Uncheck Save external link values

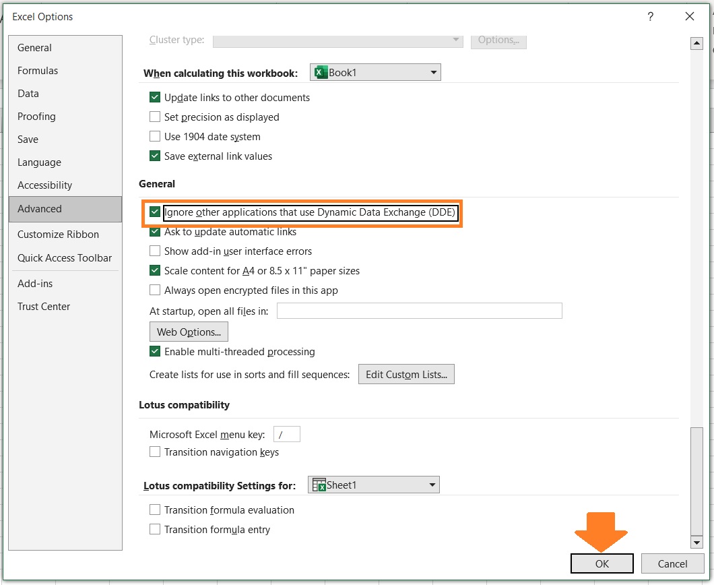tap(155, 156)
